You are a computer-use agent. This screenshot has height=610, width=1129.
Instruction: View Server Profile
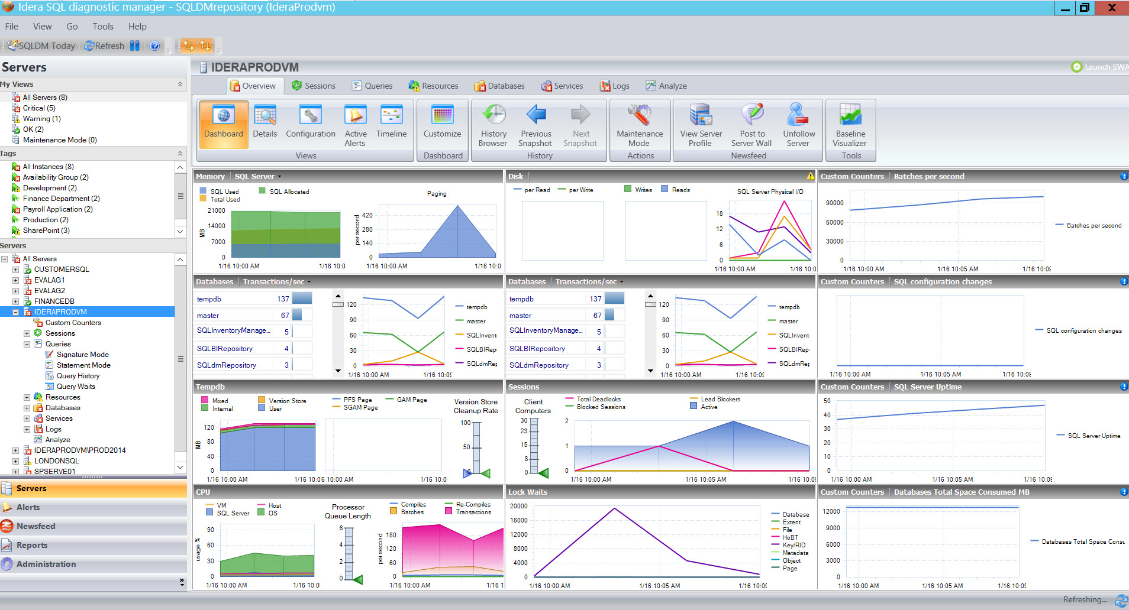pos(701,124)
